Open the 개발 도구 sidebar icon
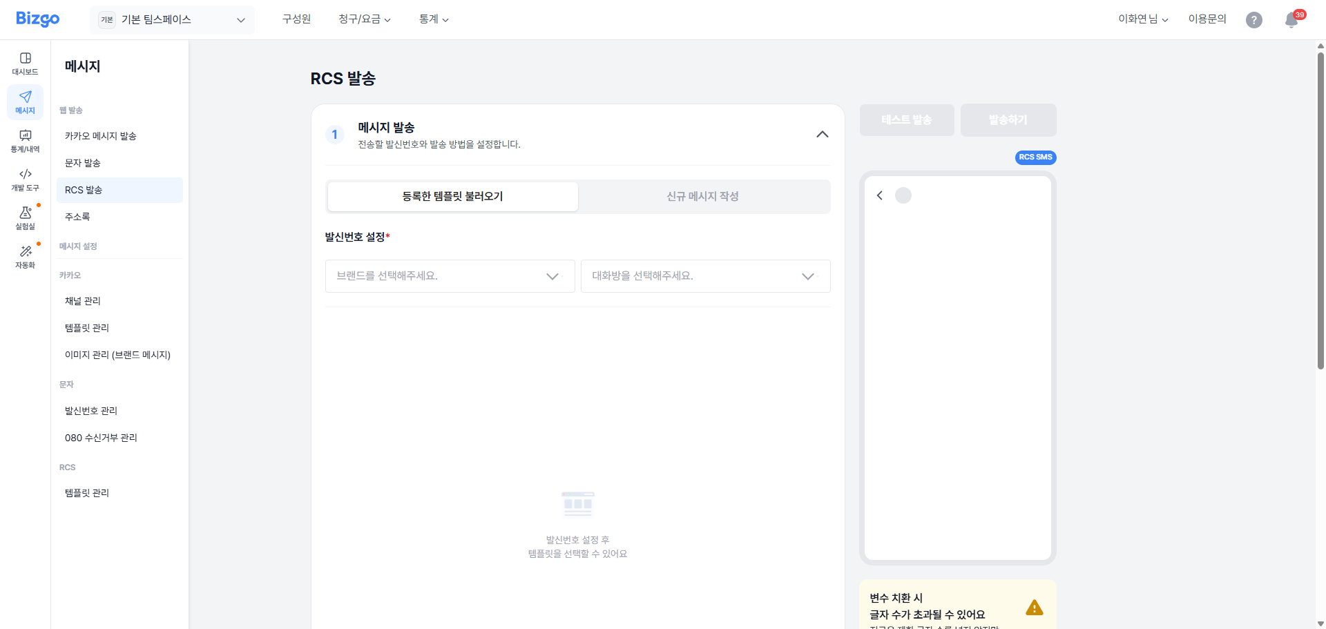1326x629 pixels. tap(25, 180)
